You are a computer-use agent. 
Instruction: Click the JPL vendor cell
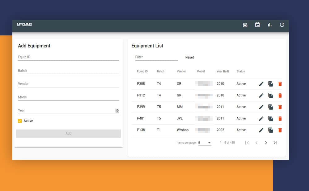click(180, 119)
